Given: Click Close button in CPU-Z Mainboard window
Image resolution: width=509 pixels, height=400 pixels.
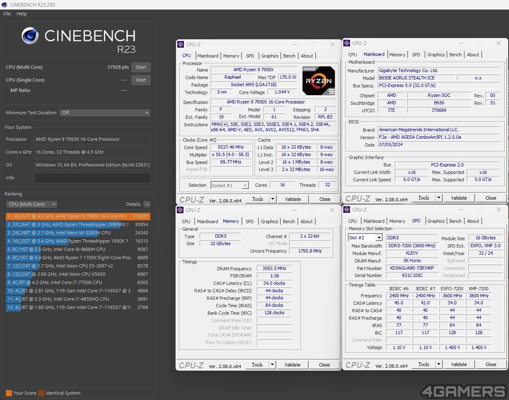Looking at the screenshot, I should tap(491, 198).
